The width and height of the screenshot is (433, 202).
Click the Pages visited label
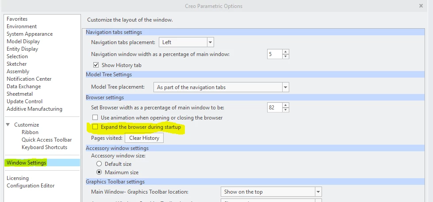tap(107, 138)
